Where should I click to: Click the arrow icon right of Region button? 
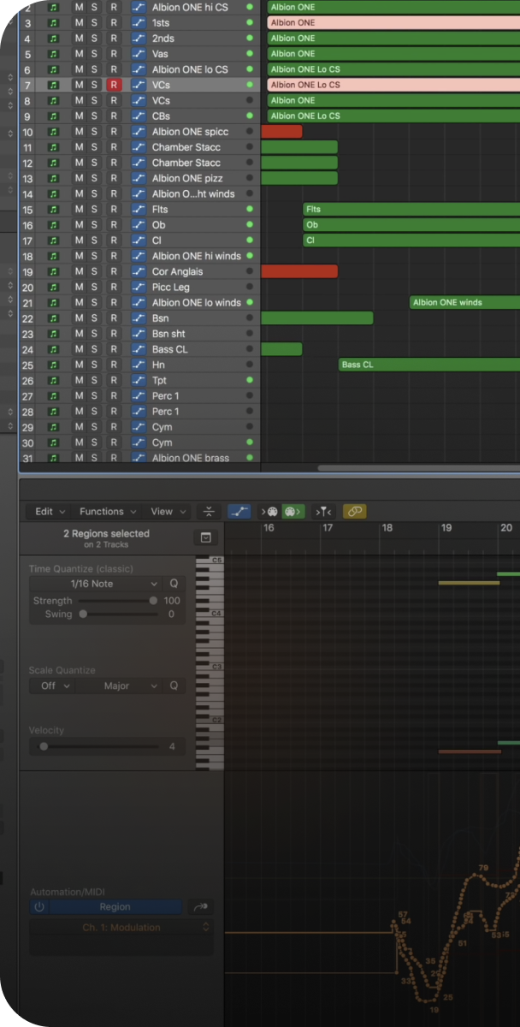[202, 907]
